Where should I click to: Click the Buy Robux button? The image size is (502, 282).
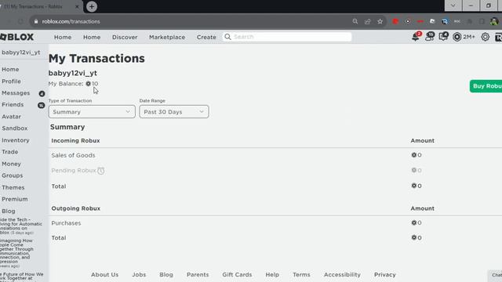click(x=486, y=86)
